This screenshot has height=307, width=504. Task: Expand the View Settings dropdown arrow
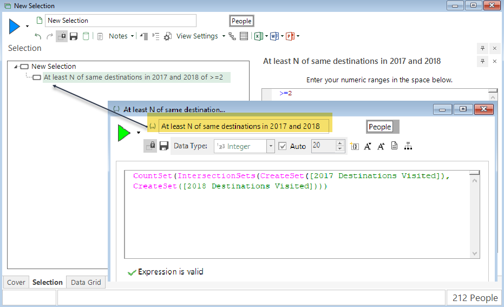(224, 36)
